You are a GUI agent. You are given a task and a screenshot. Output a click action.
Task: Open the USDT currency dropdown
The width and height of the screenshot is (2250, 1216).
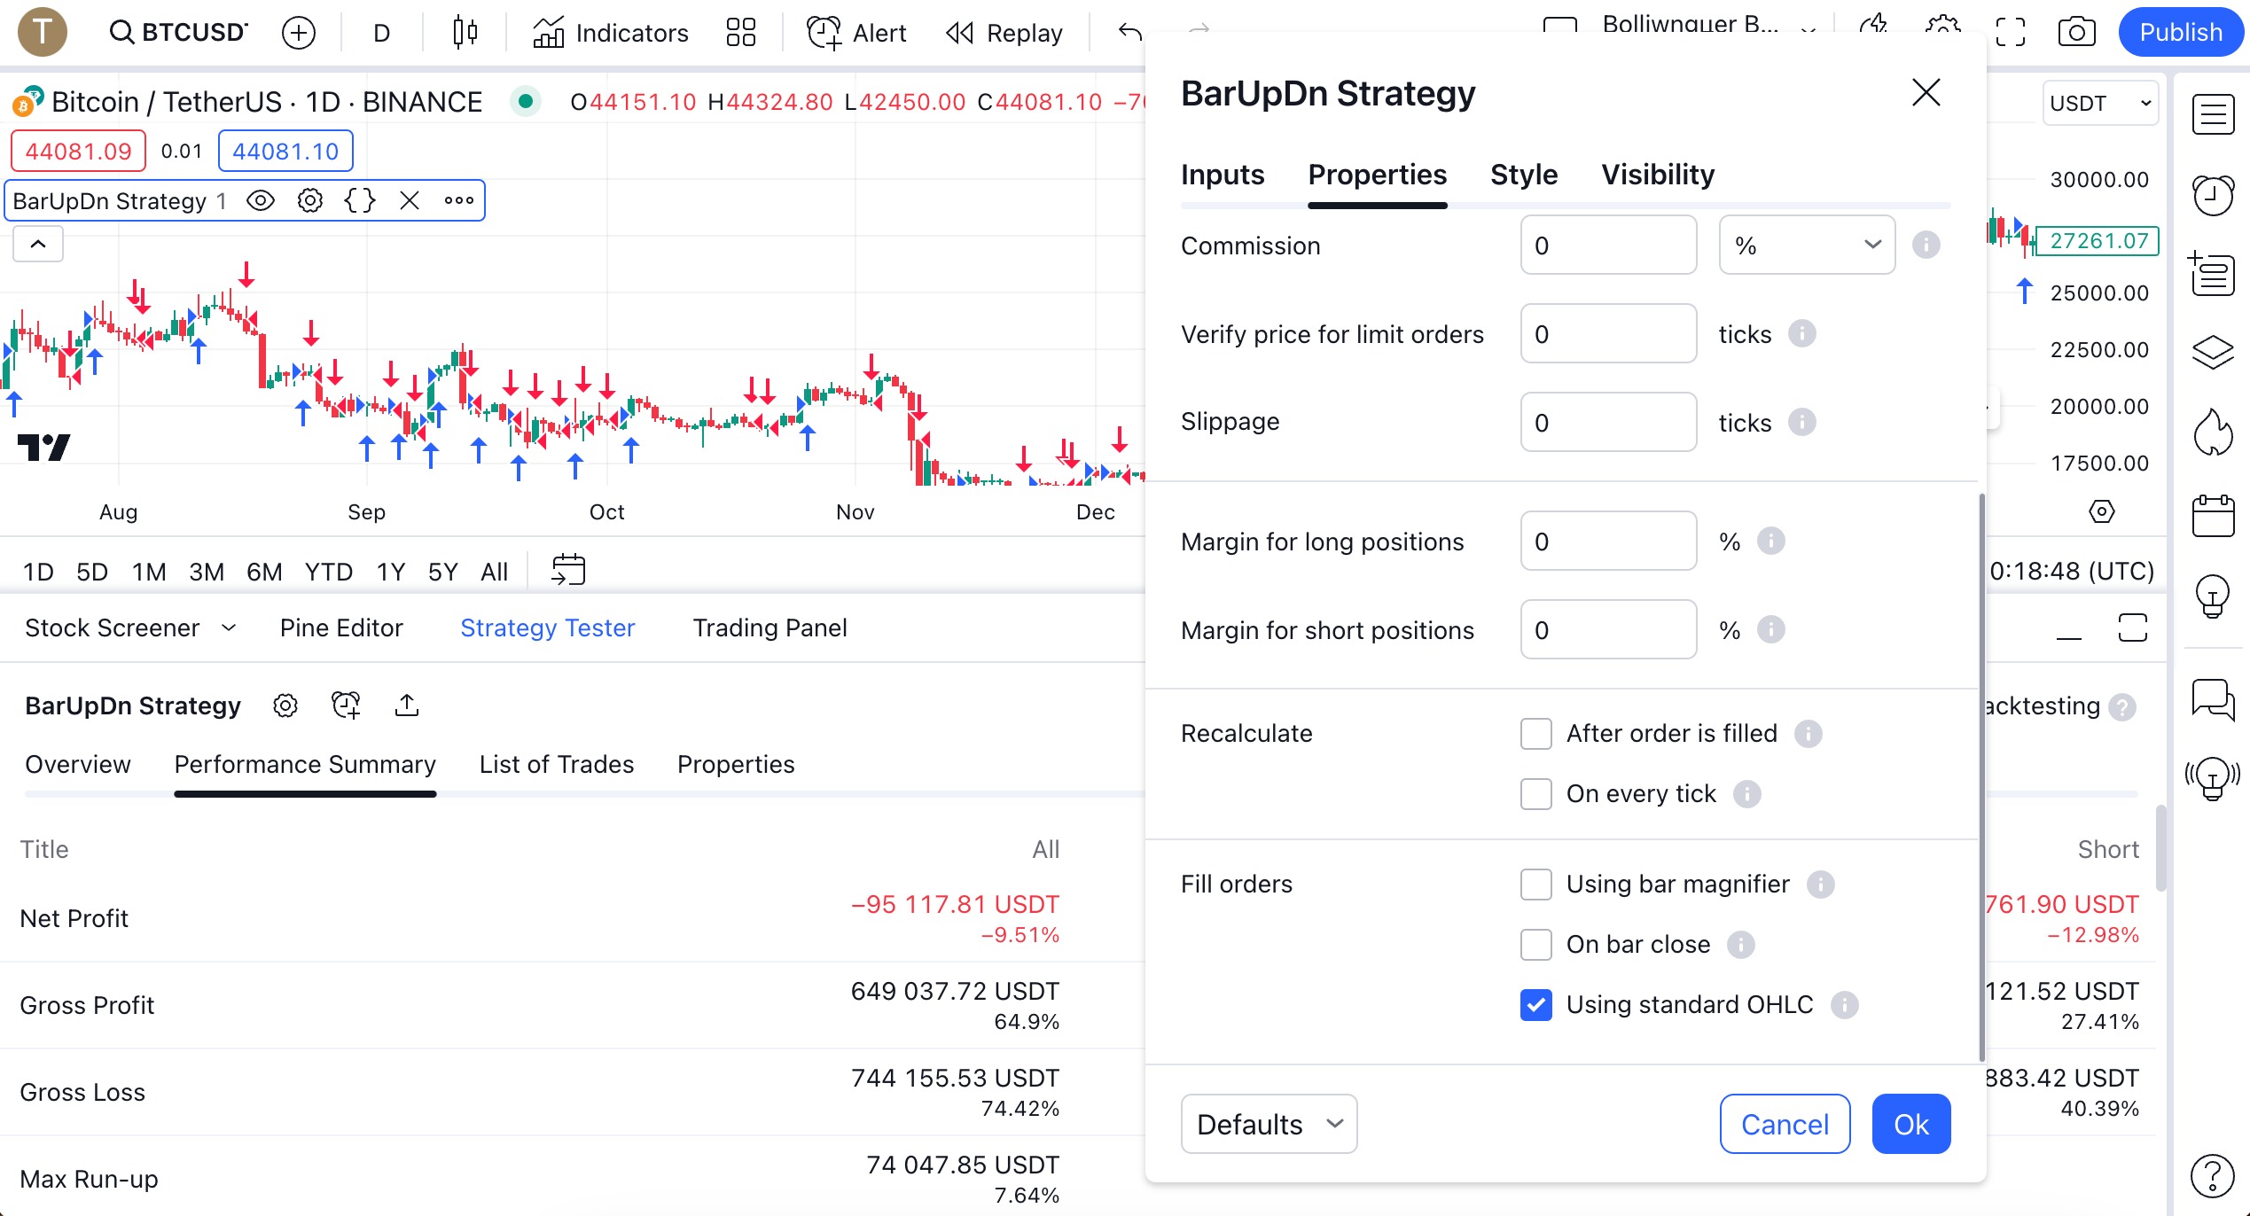(2100, 104)
